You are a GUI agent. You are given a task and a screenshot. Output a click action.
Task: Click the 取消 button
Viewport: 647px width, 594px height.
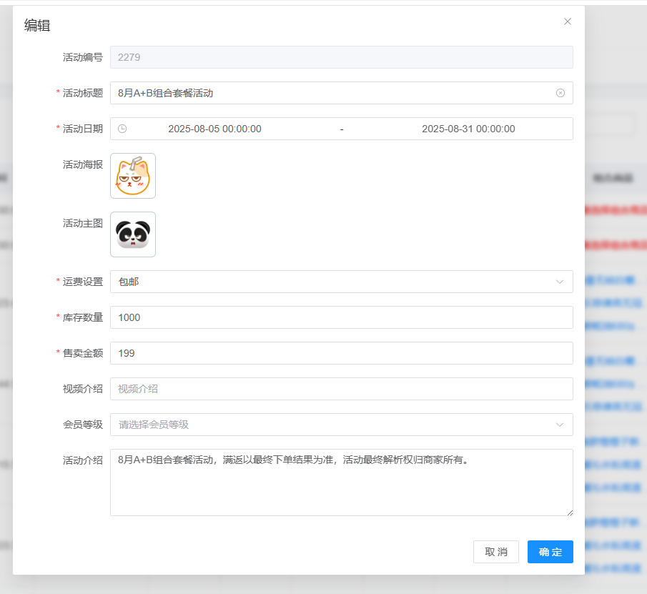496,552
